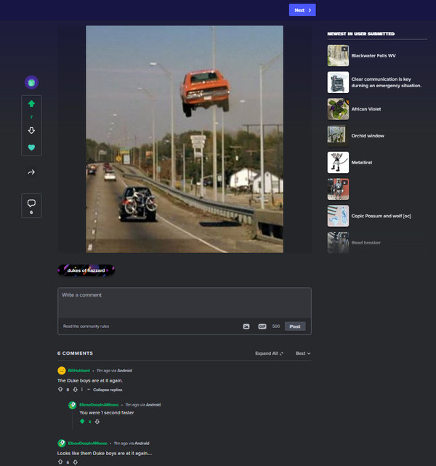The height and width of the screenshot is (466, 436).
Task: Downvote BillHubbard's Duke boys comment
Action: pyautogui.click(x=75, y=390)
